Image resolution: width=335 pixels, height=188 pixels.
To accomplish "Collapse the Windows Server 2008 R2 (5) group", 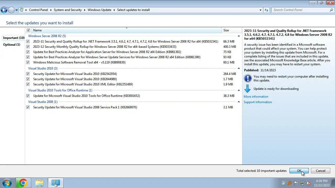I will click(239, 36).
